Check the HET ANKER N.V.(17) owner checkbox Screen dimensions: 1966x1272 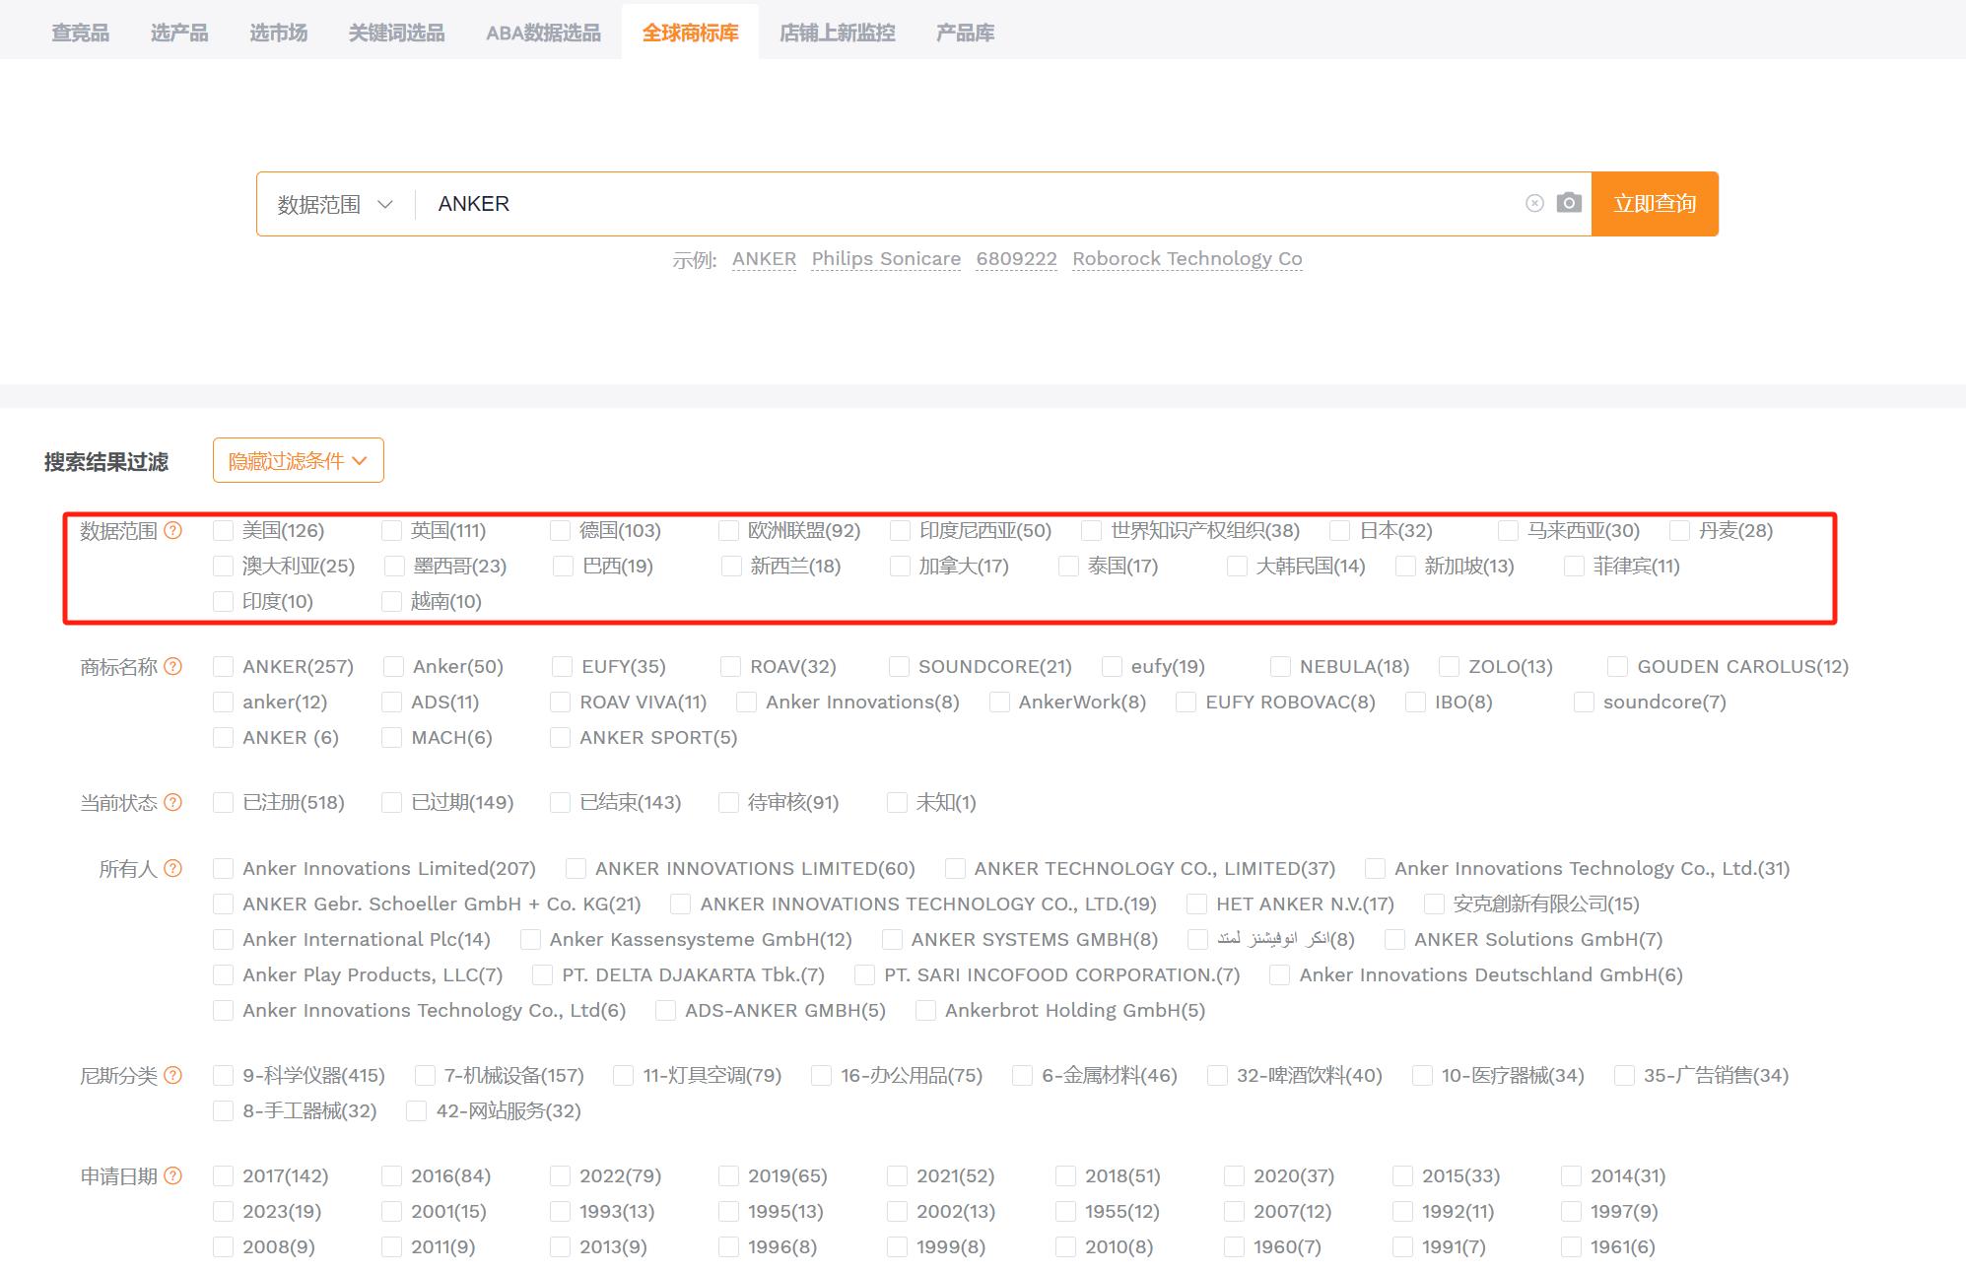[x=1197, y=904]
